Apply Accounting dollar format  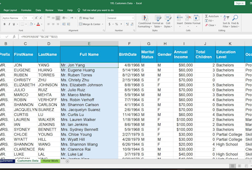click(109, 24)
